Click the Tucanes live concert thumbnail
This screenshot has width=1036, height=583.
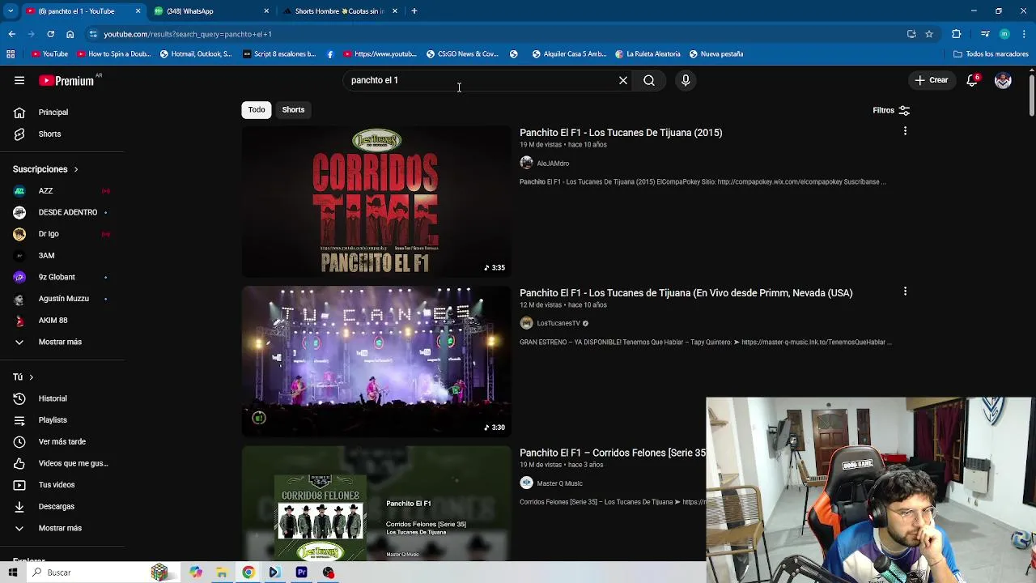(376, 361)
